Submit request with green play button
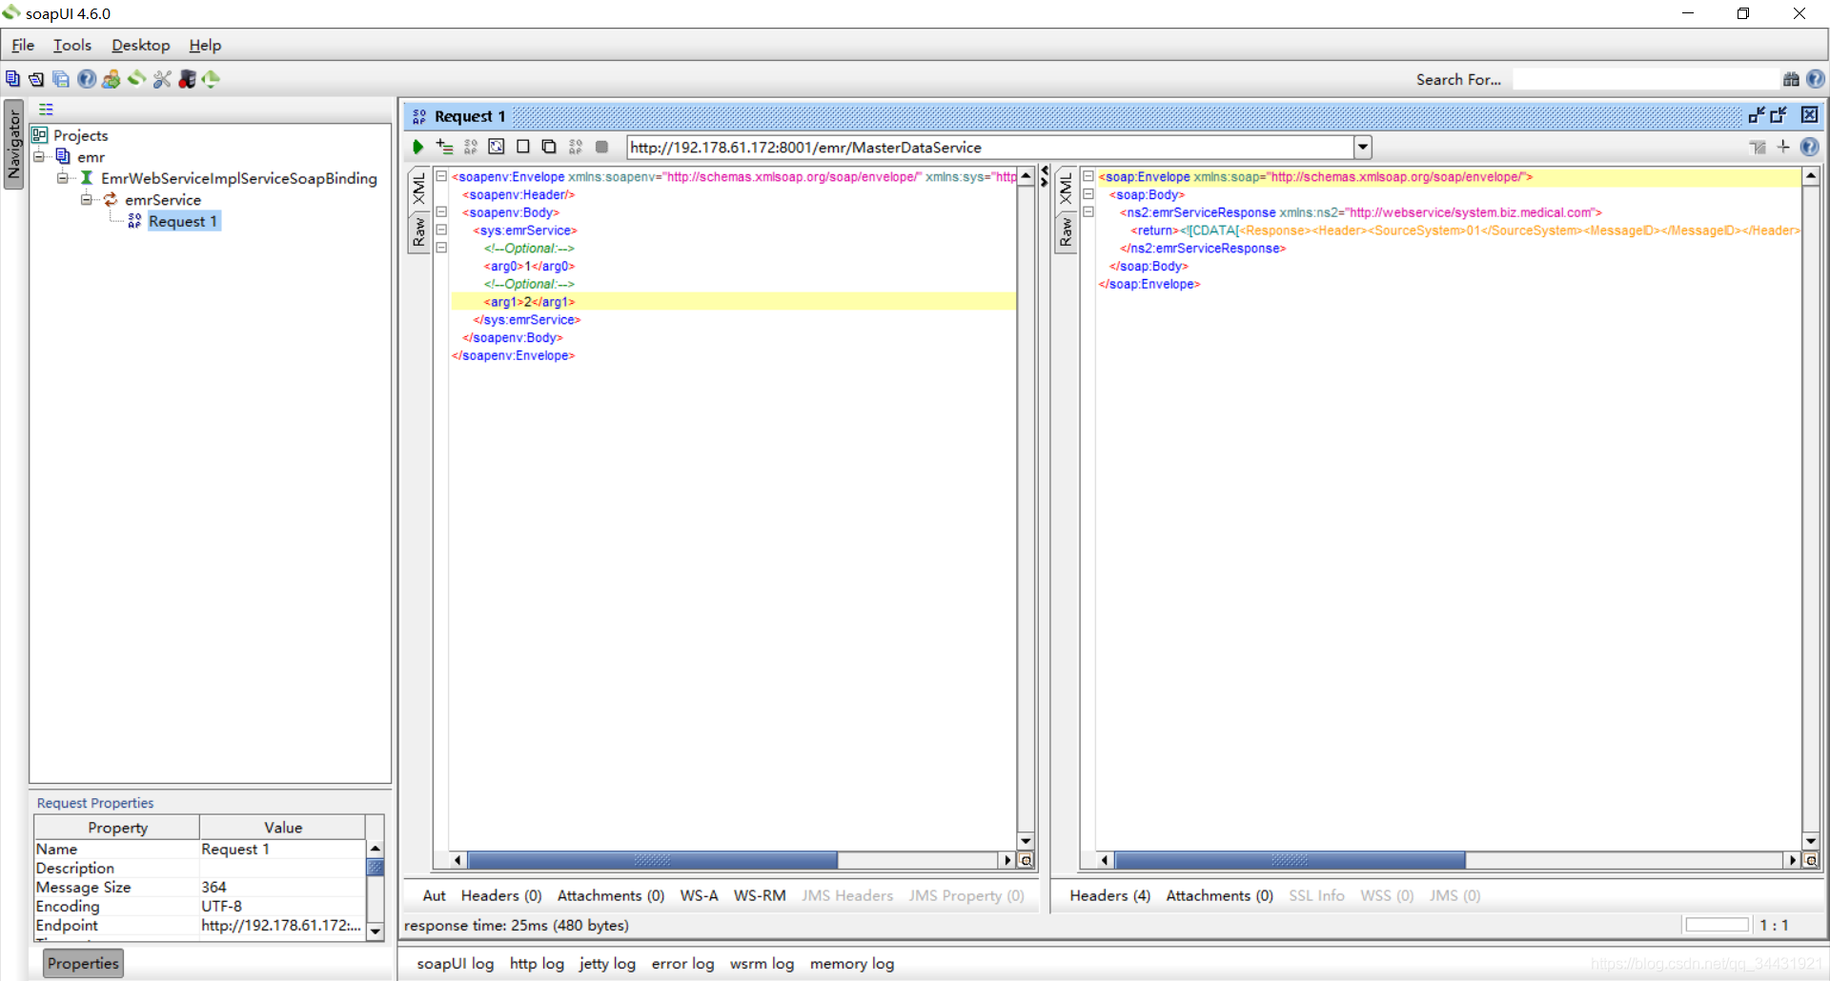The height and width of the screenshot is (981, 1830). coord(417,147)
